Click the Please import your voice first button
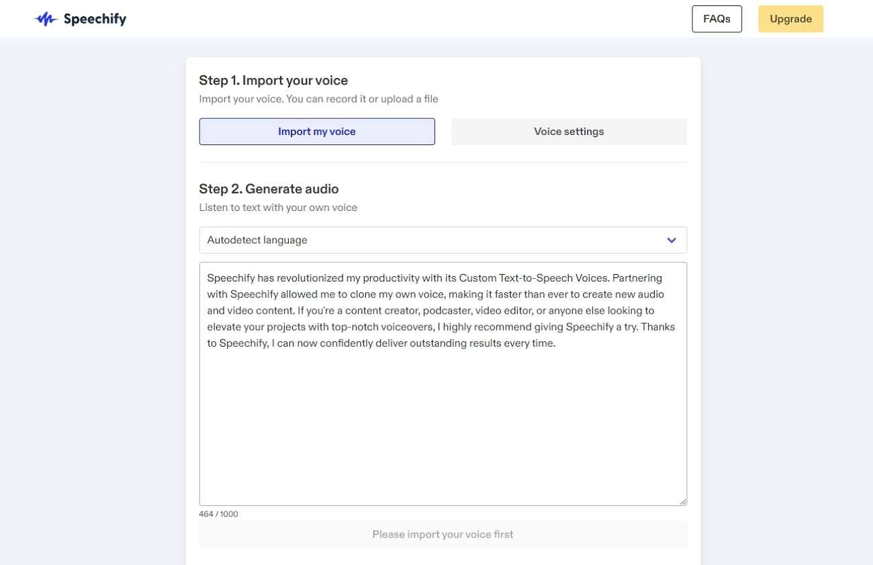 pos(443,535)
